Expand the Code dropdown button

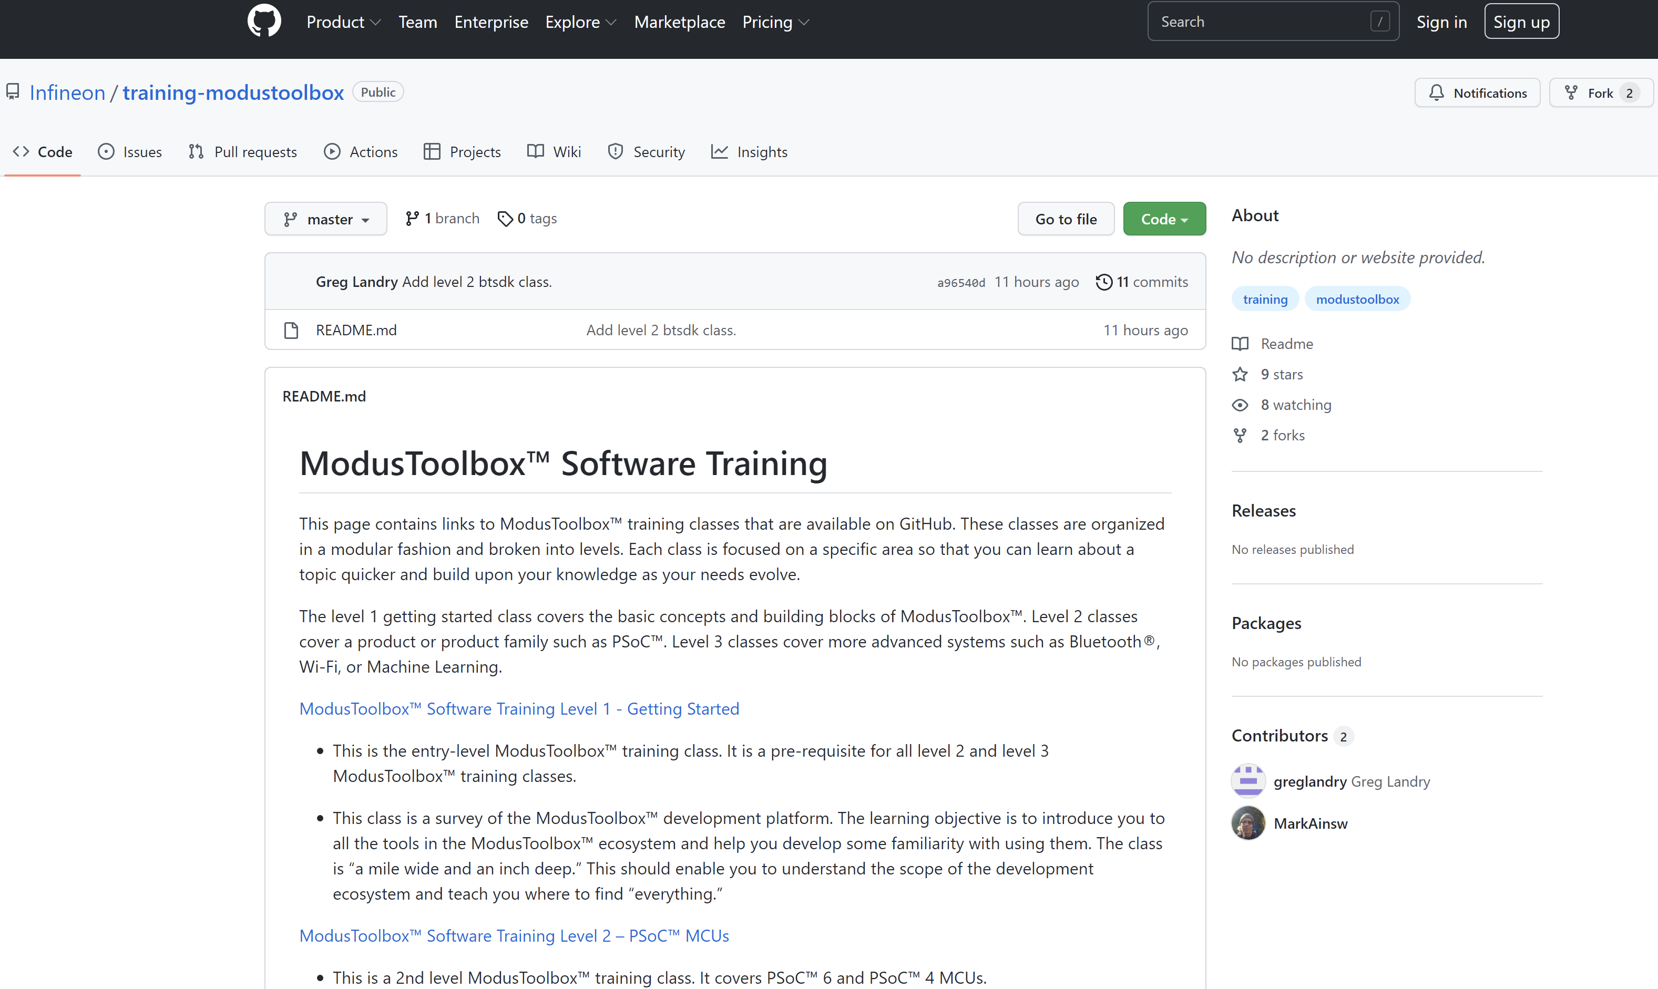(1163, 218)
